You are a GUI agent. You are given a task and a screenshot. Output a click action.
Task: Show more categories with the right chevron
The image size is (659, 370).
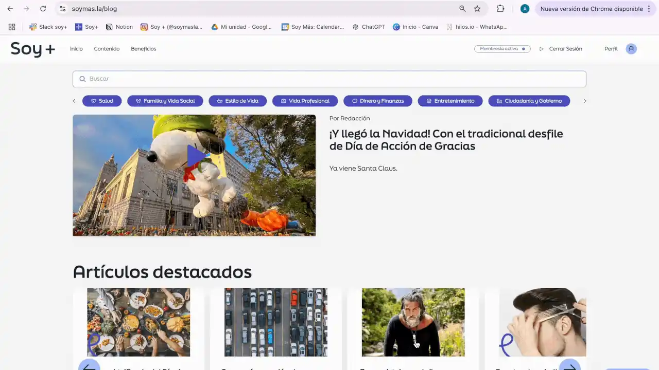[585, 101]
